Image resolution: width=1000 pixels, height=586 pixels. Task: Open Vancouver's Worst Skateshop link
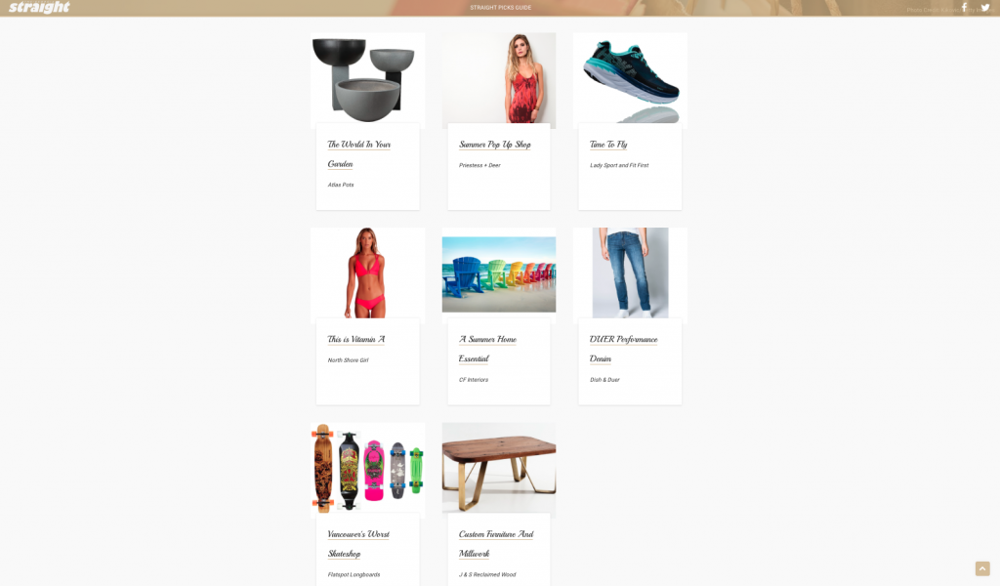tap(358, 543)
